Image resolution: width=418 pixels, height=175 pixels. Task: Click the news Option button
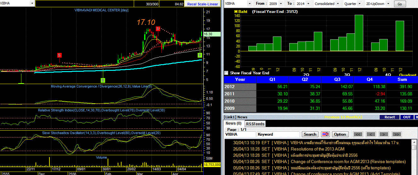pyautogui.click(x=340, y=134)
